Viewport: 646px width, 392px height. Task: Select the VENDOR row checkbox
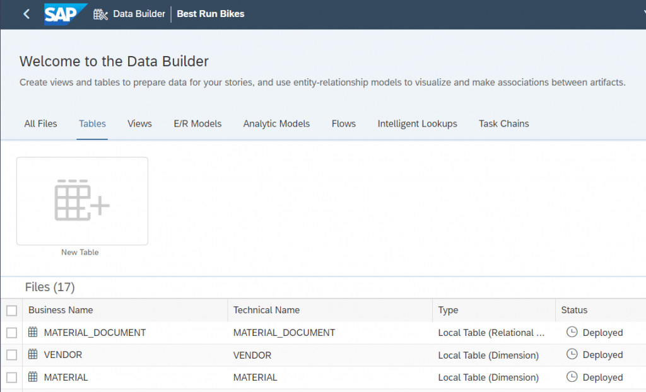(11, 355)
